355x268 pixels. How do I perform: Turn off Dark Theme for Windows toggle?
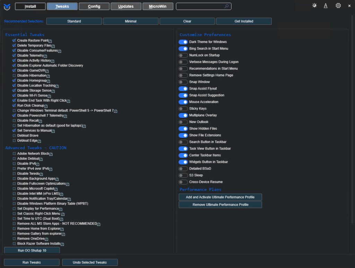(x=183, y=42)
